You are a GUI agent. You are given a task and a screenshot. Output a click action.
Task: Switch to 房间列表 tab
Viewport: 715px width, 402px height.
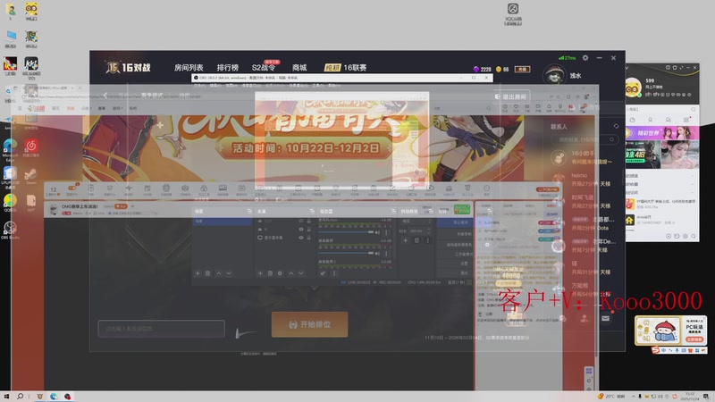click(189, 68)
